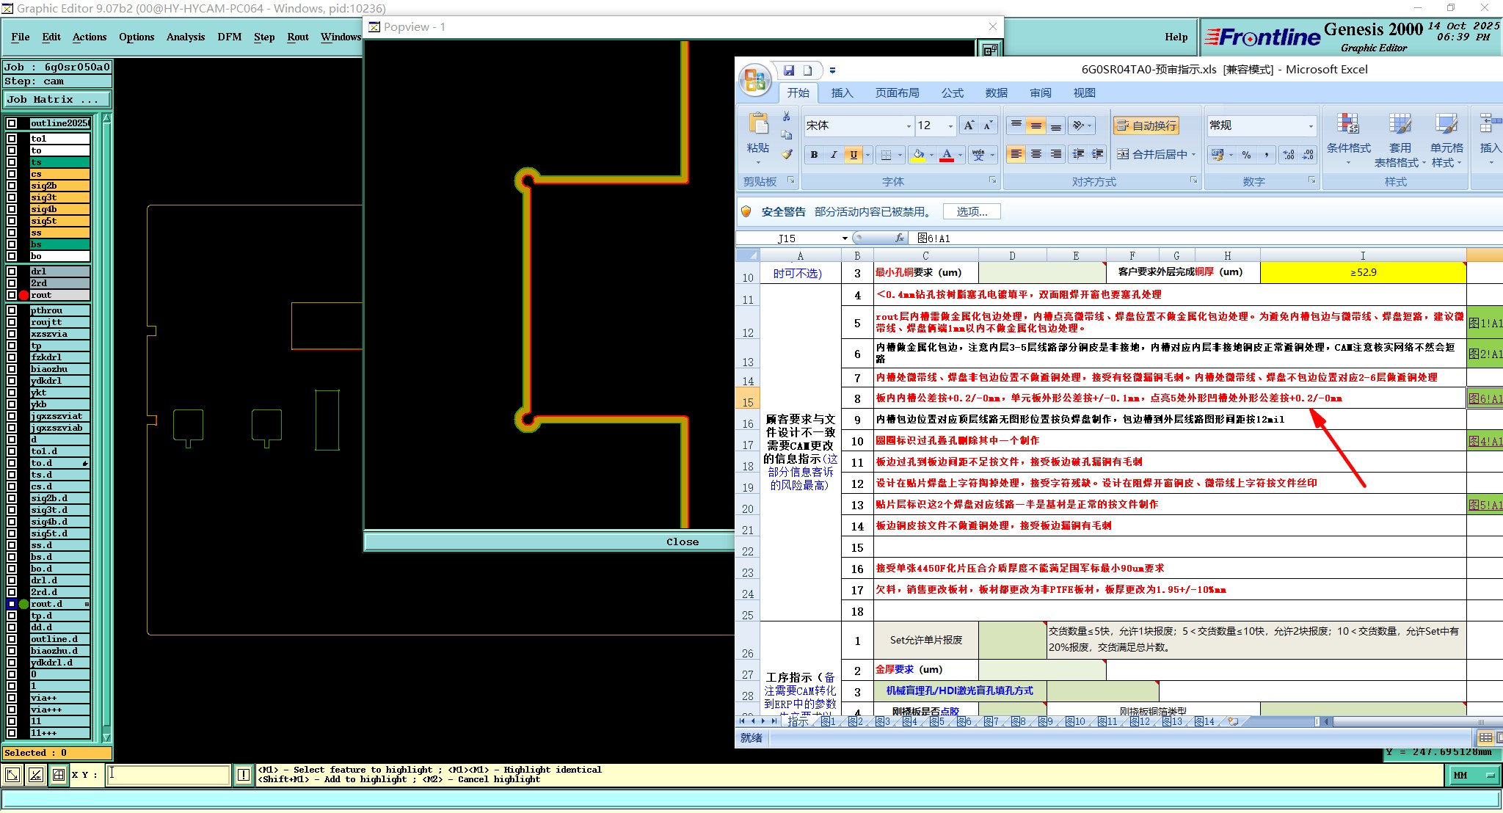Click the Cut scissors icon
This screenshot has width=1503, height=813.
pyautogui.click(x=787, y=117)
